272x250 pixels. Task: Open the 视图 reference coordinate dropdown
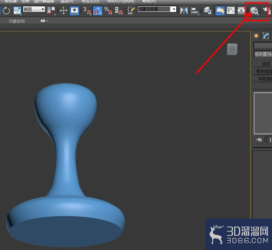coord(34,9)
